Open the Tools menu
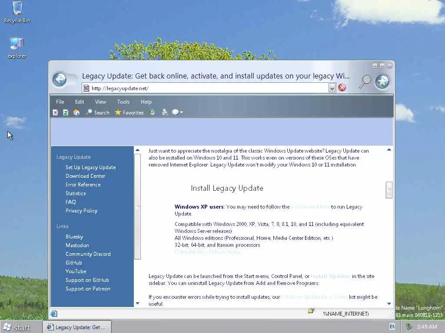 point(123,101)
